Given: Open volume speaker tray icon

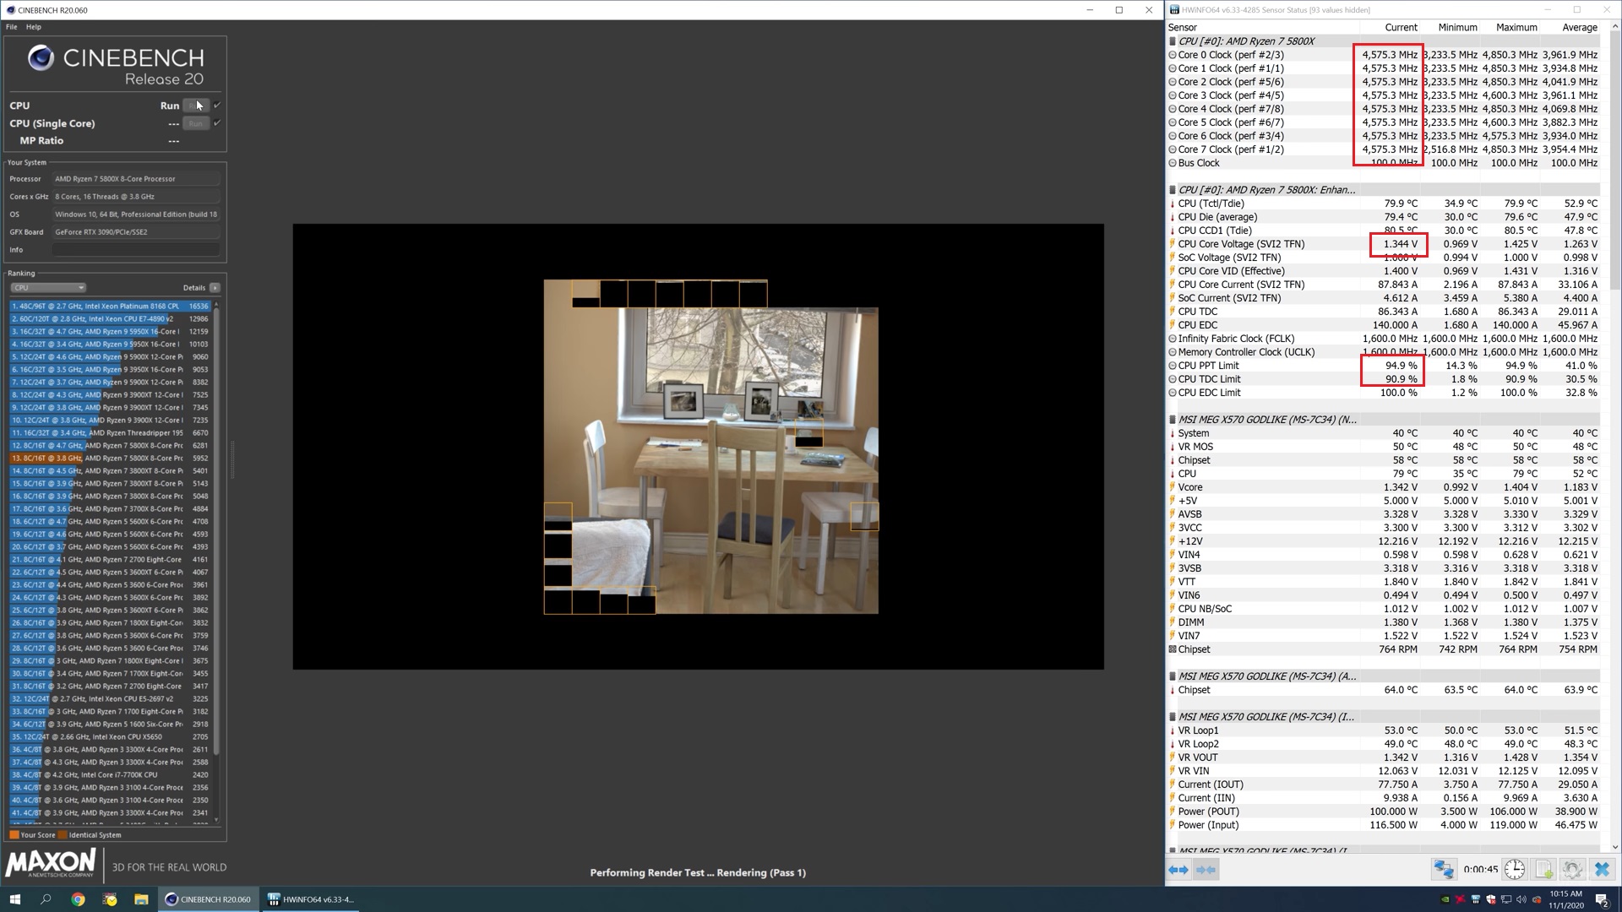Looking at the screenshot, I should click(x=1521, y=899).
